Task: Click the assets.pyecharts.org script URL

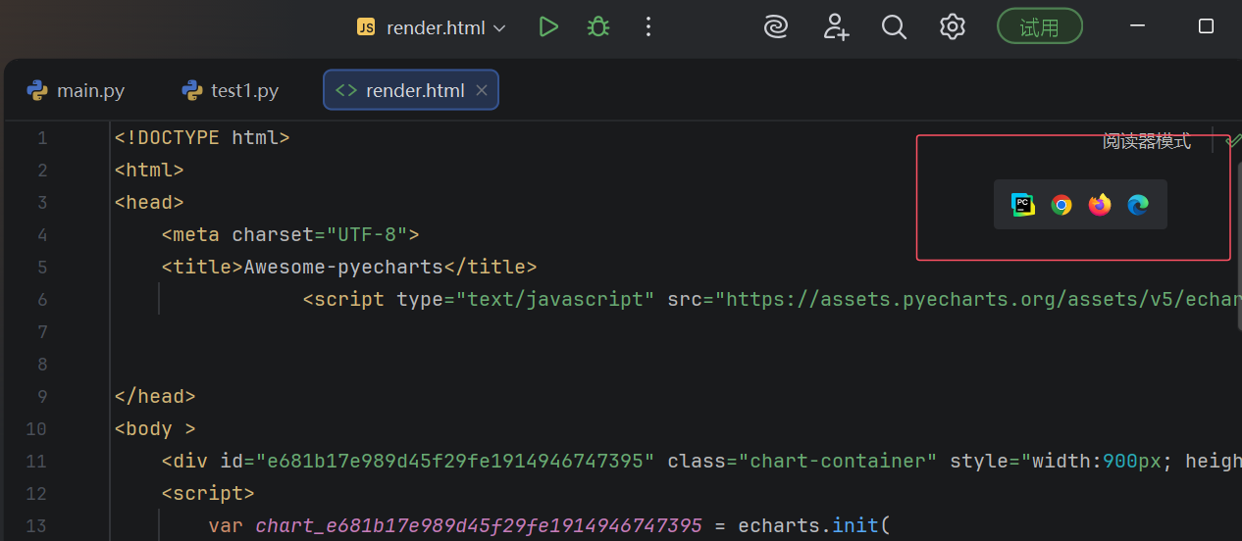Action: (983, 299)
